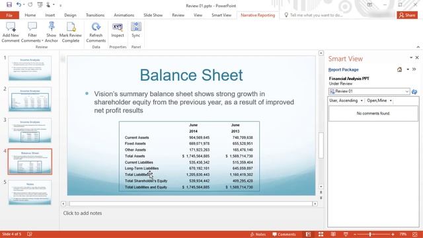Click the Smart View home icon
The height and width of the screenshot is (238, 423).
[x=399, y=69]
